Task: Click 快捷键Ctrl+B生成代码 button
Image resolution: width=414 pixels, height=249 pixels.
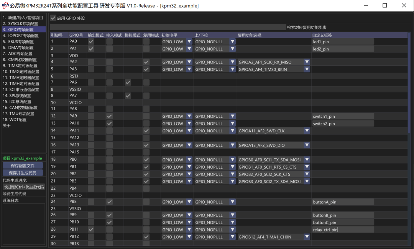Action: click(x=24, y=187)
